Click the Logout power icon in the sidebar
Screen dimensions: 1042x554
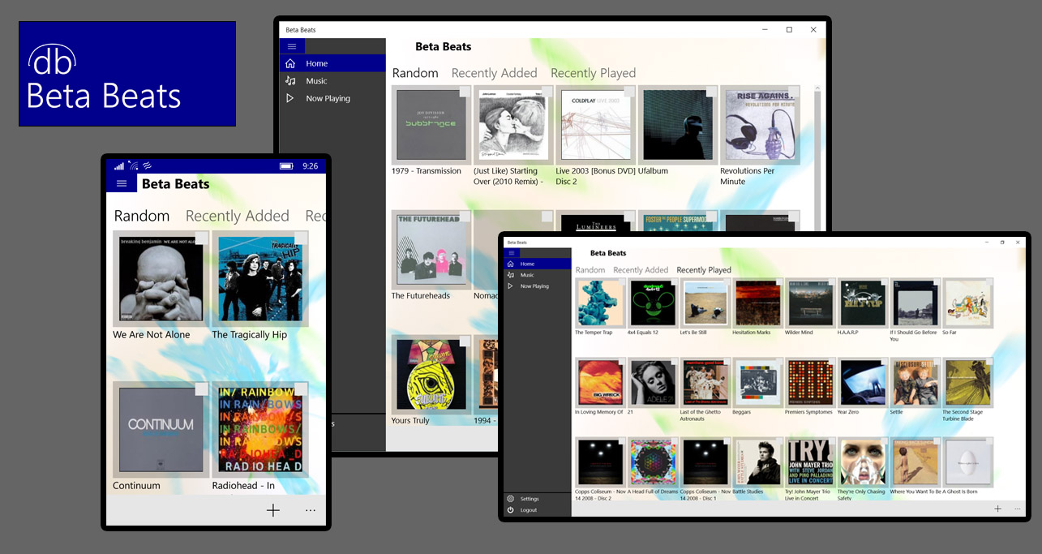tap(510, 510)
